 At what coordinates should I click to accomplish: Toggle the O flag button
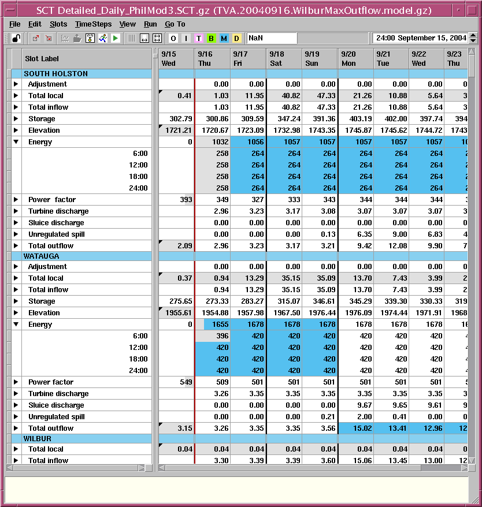pyautogui.click(x=173, y=39)
